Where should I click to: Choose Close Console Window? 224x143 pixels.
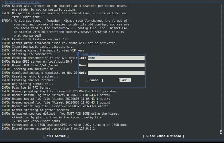(x=163, y=136)
